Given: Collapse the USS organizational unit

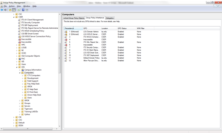Looking at the screenshot, I should pyautogui.click(x=17, y=67).
